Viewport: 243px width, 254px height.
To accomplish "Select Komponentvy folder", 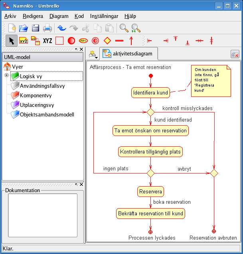I will point(31,95).
